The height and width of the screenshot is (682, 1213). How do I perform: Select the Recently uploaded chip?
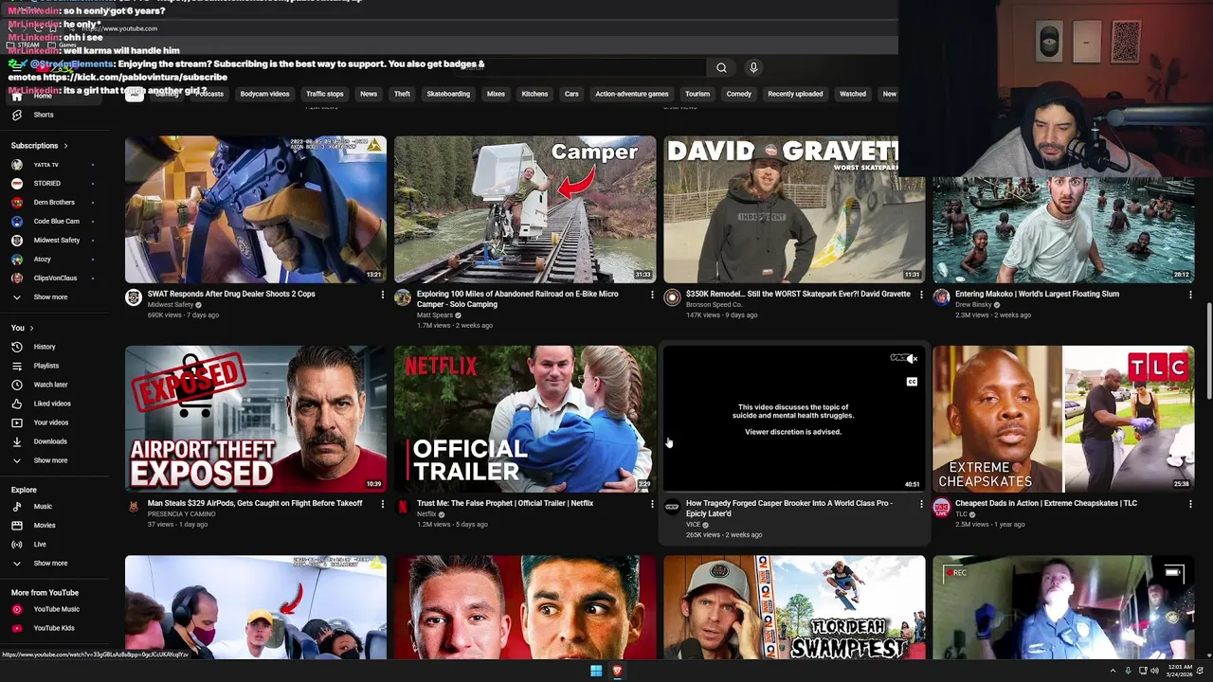[795, 94]
